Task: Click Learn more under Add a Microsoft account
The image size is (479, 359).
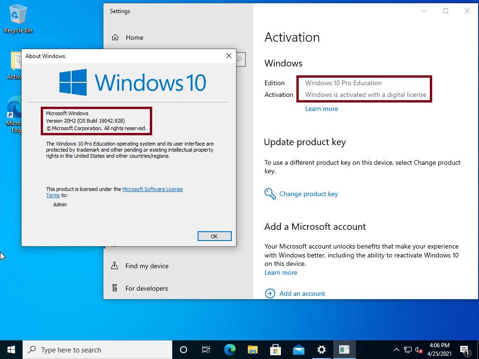Action: click(x=281, y=272)
